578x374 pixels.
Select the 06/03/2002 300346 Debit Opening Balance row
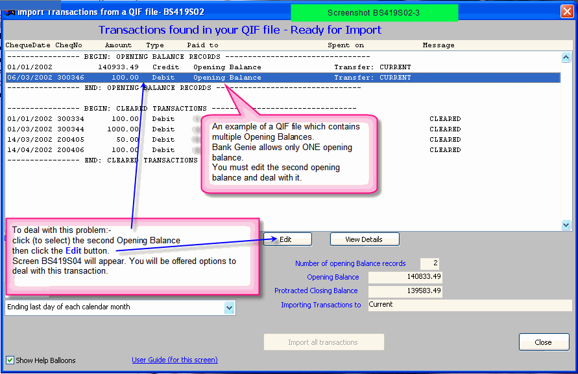click(283, 78)
